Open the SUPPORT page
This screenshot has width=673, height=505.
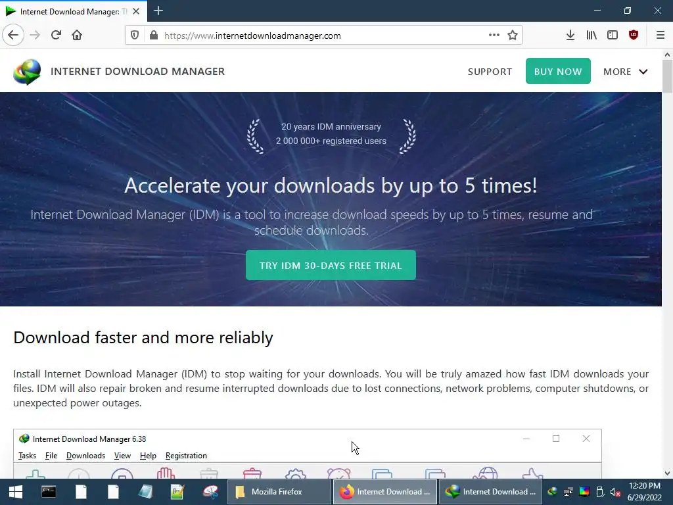[490, 72]
